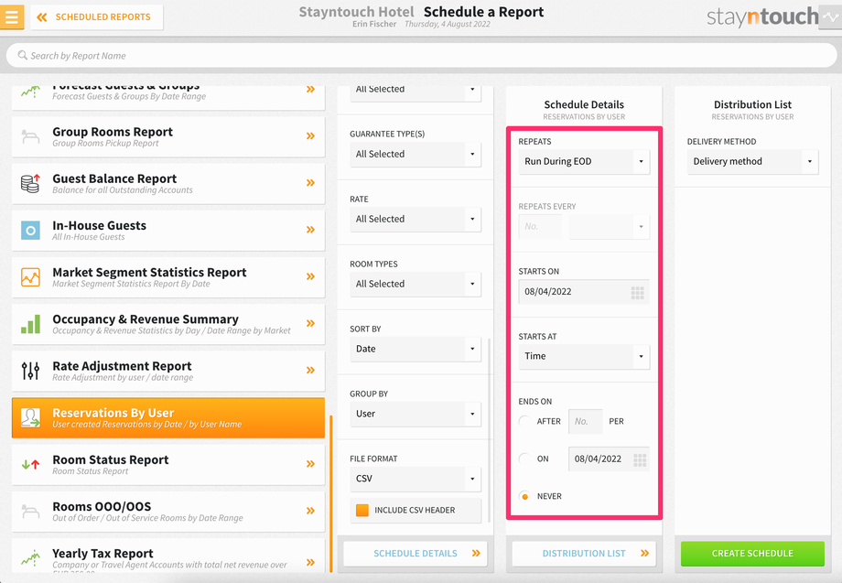Open Room Status Report via its chevrons
The width and height of the screenshot is (842, 583).
click(310, 464)
